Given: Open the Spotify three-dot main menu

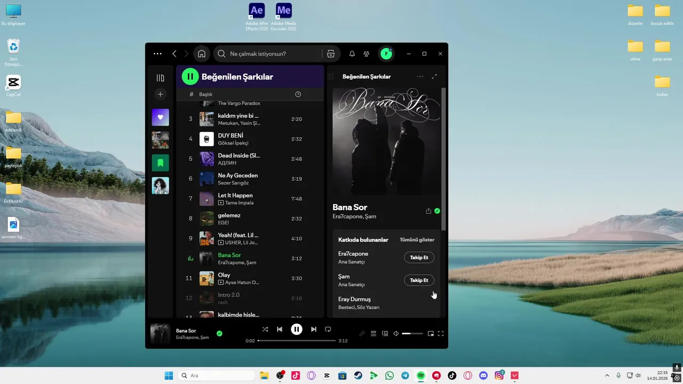Looking at the screenshot, I should [157, 54].
